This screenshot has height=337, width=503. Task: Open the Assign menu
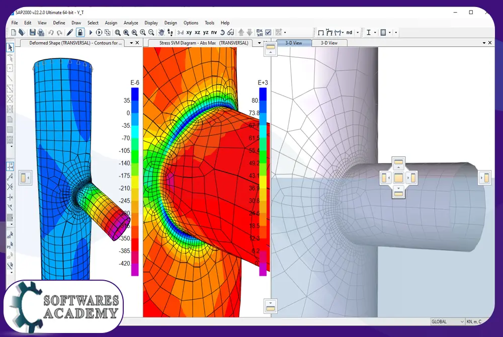(x=111, y=23)
